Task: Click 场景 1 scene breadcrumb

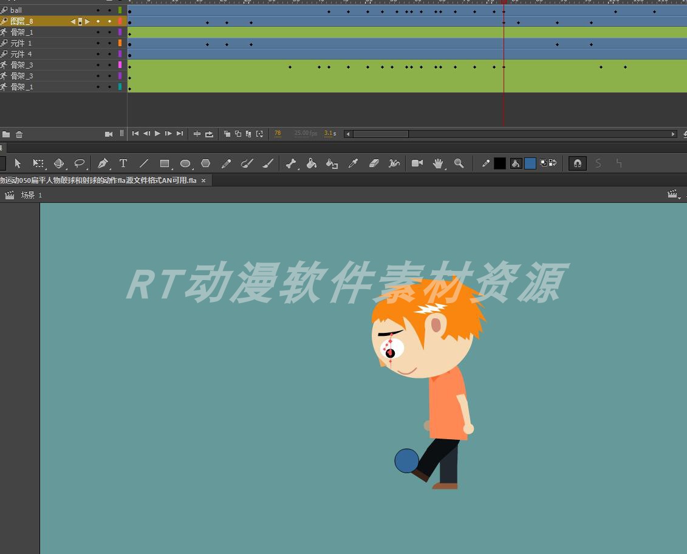Action: pyautogui.click(x=31, y=195)
